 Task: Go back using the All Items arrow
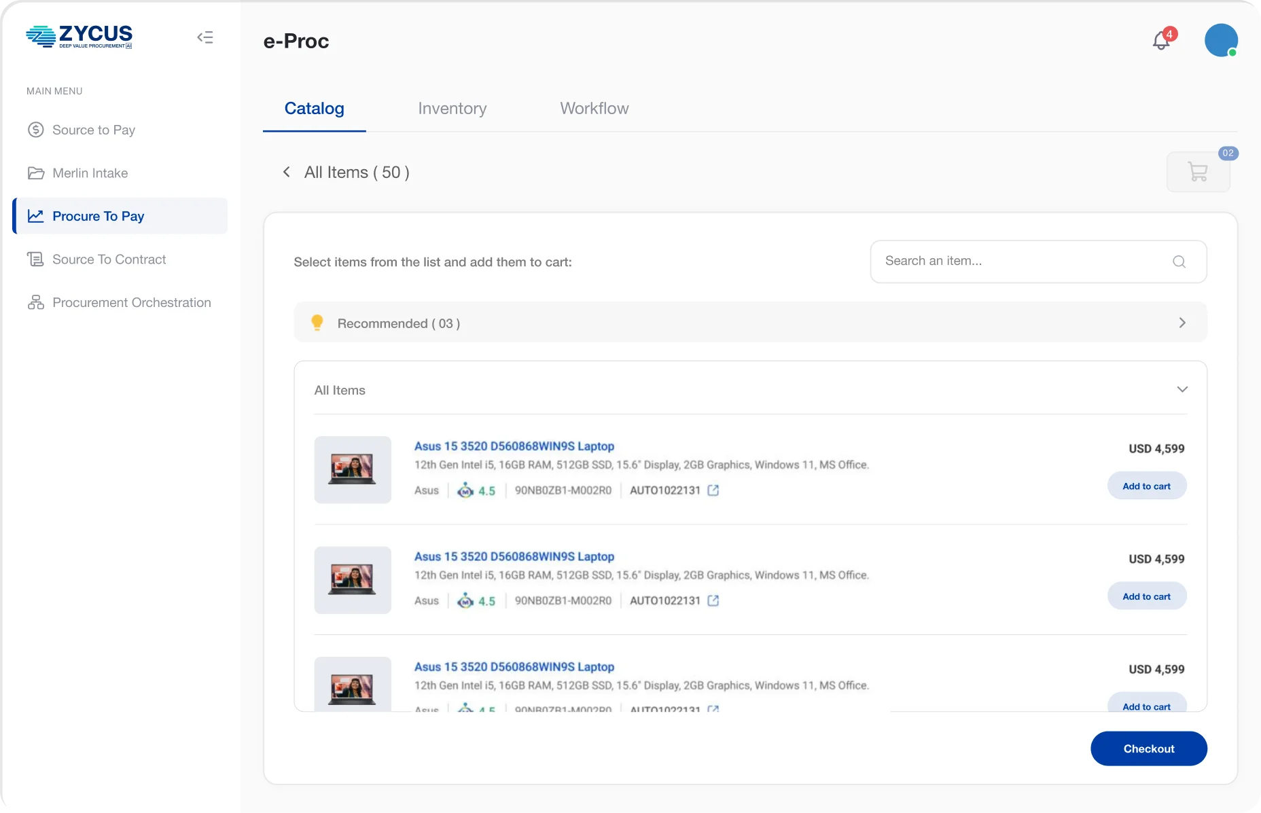pos(287,172)
